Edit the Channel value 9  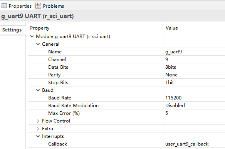(x=166, y=60)
